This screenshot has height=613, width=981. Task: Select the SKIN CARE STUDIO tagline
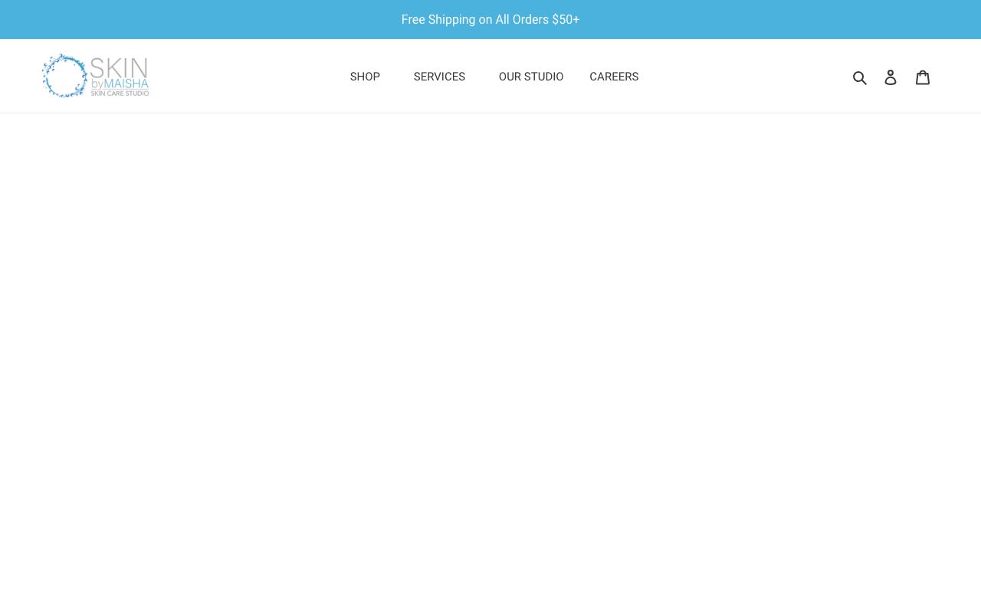pos(120,93)
